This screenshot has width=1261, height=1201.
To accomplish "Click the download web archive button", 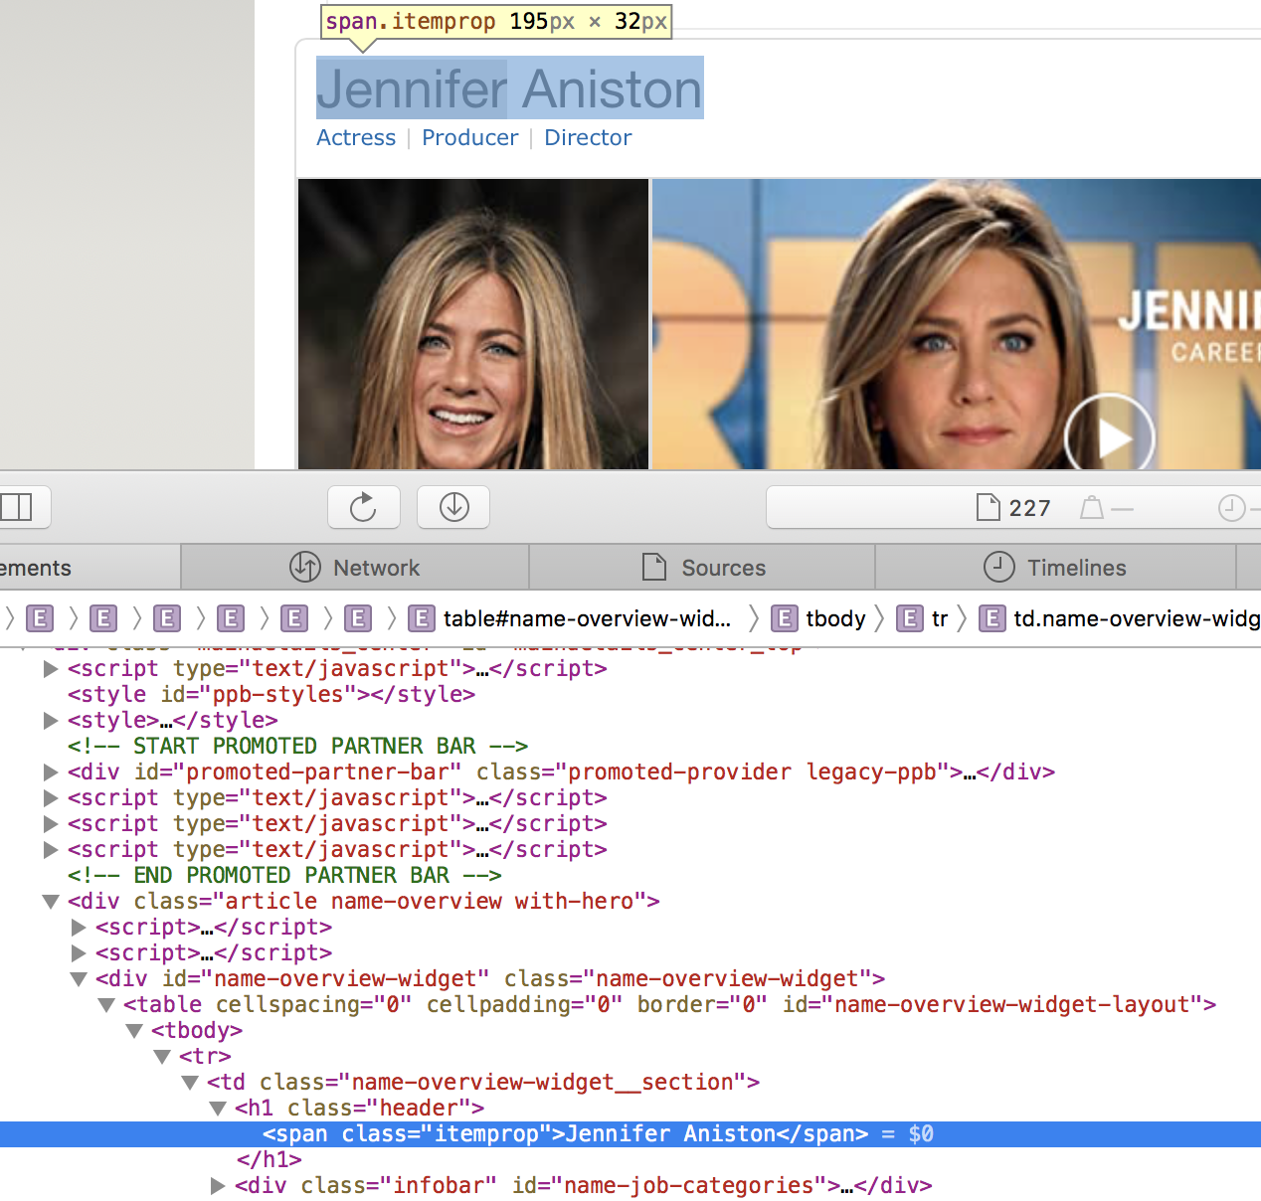I will [453, 507].
